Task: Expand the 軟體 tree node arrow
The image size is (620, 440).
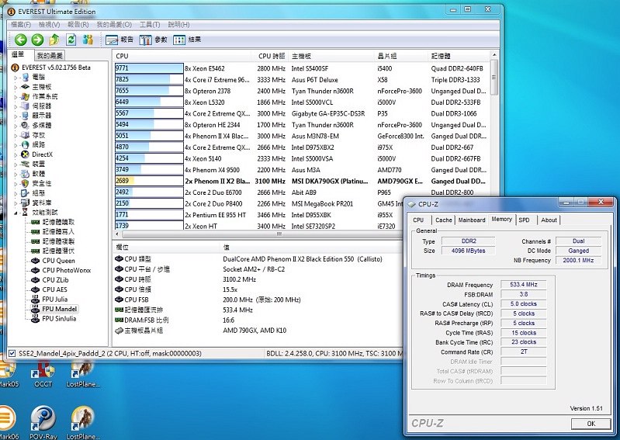Action: pyautogui.click(x=16, y=174)
